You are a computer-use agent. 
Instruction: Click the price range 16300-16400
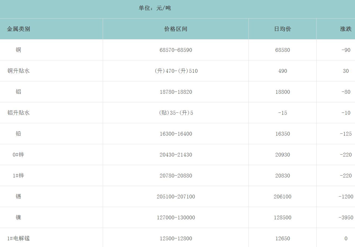176,134
